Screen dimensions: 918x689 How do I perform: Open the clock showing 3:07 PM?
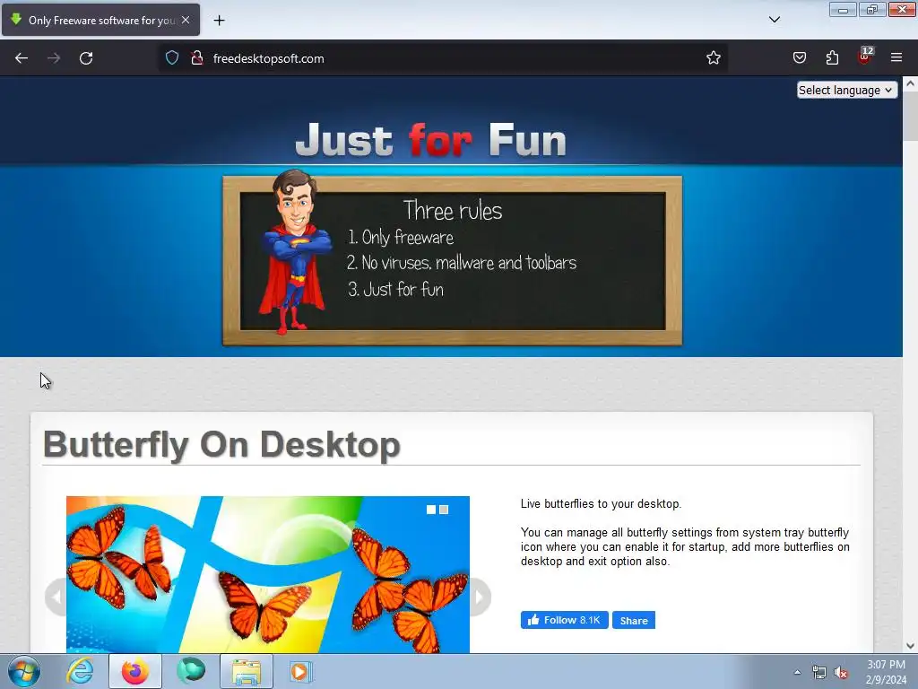[x=886, y=672]
